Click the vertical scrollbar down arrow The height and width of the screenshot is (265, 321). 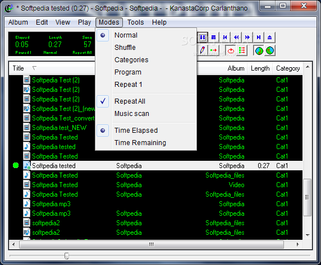click(308, 235)
